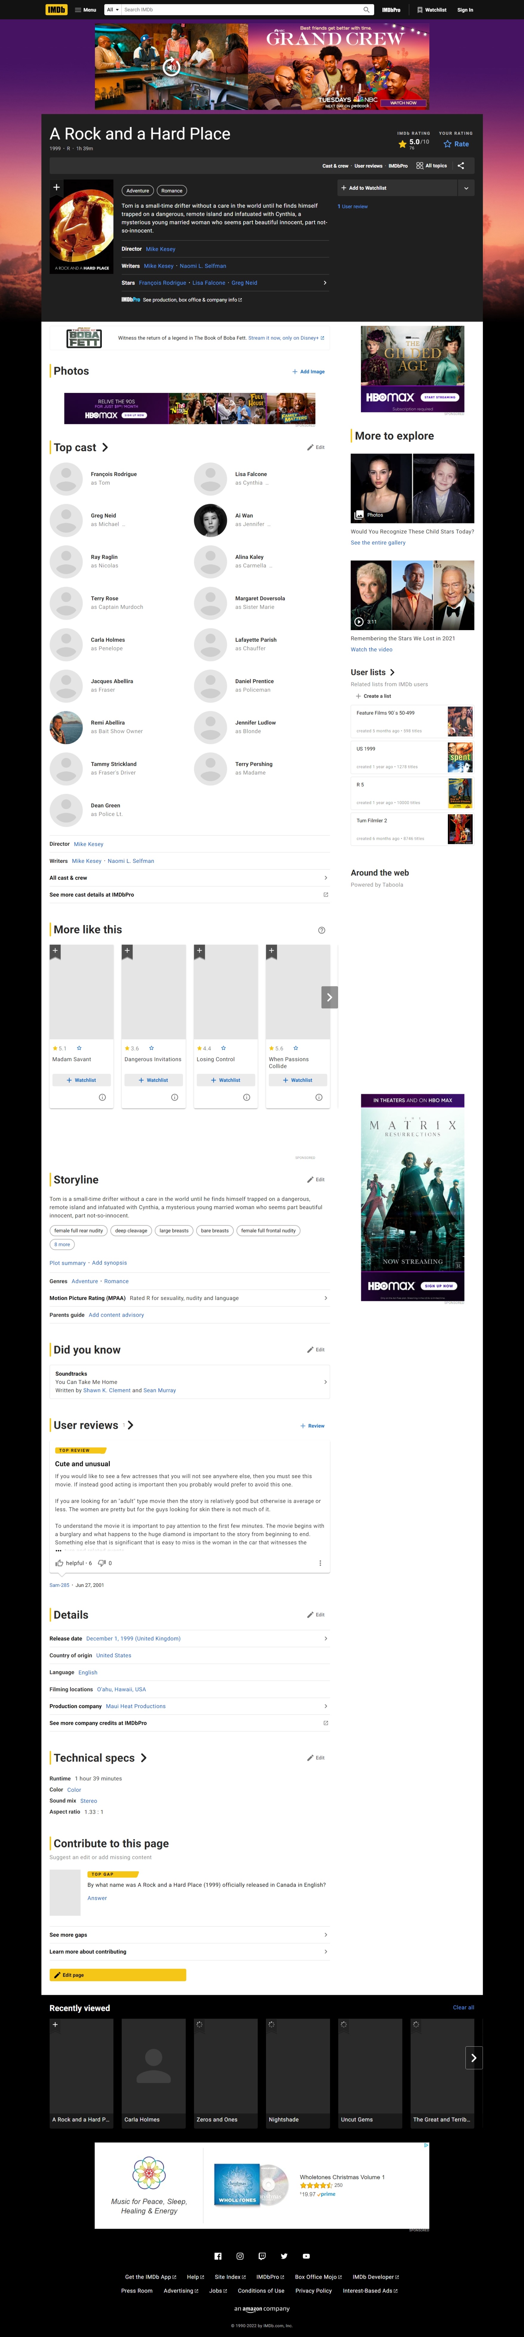Open the All search category dropdown
This screenshot has height=2337, width=524.
pyautogui.click(x=113, y=10)
